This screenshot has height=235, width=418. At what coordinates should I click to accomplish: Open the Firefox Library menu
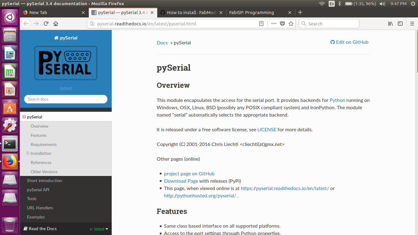click(x=390, y=24)
